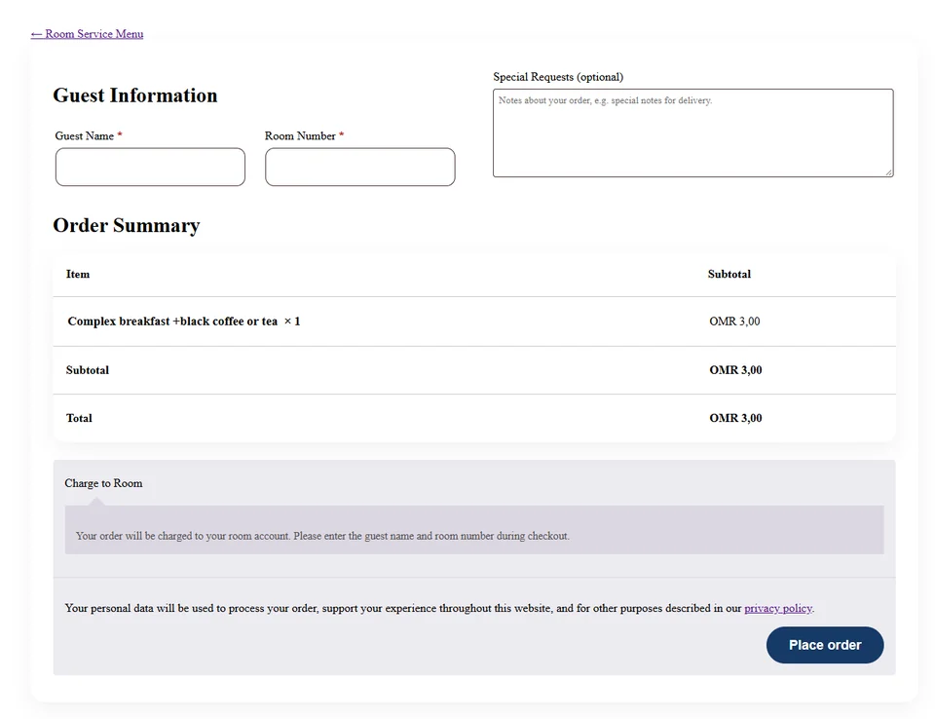935x719 pixels.
Task: Click the Guest Name input field
Action: point(150,167)
